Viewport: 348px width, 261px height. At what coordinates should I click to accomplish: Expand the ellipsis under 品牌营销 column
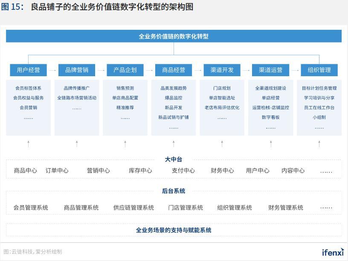point(77,107)
